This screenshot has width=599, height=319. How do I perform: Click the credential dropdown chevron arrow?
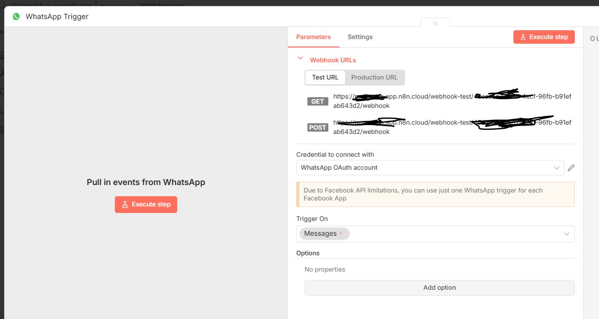pyautogui.click(x=556, y=168)
